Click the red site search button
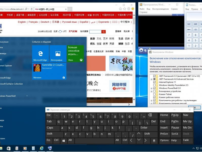 [104, 32]
